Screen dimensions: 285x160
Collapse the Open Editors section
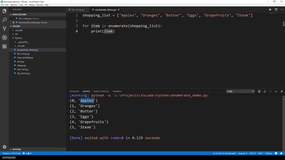(19, 15)
